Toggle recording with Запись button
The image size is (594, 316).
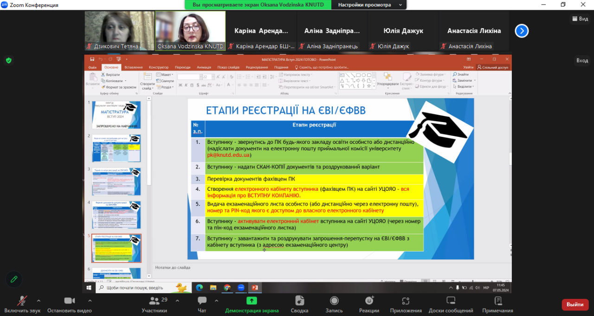tap(334, 304)
